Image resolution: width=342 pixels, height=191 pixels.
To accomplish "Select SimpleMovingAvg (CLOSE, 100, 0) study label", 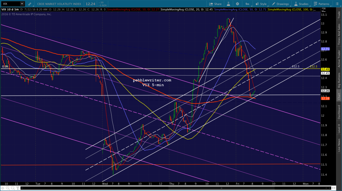I will tap(290, 9).
